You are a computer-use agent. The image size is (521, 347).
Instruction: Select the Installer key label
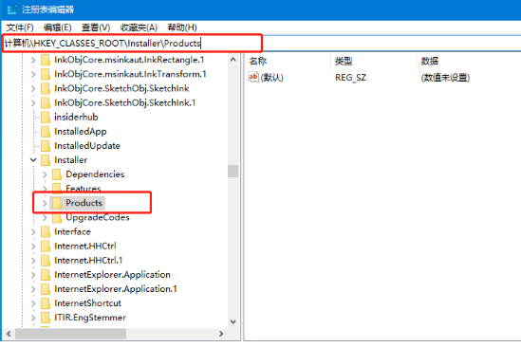point(71,160)
